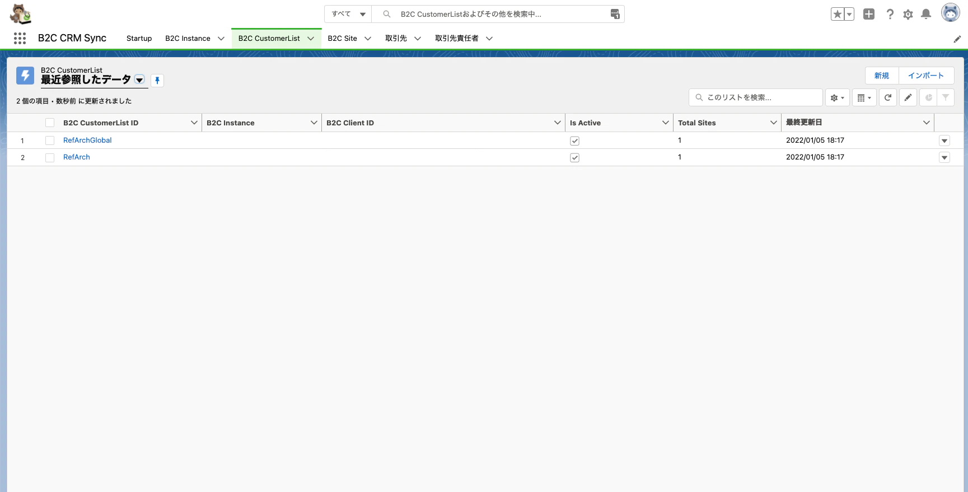
Task: Click the microphone/keyboard icon in search bar
Action: coord(615,14)
